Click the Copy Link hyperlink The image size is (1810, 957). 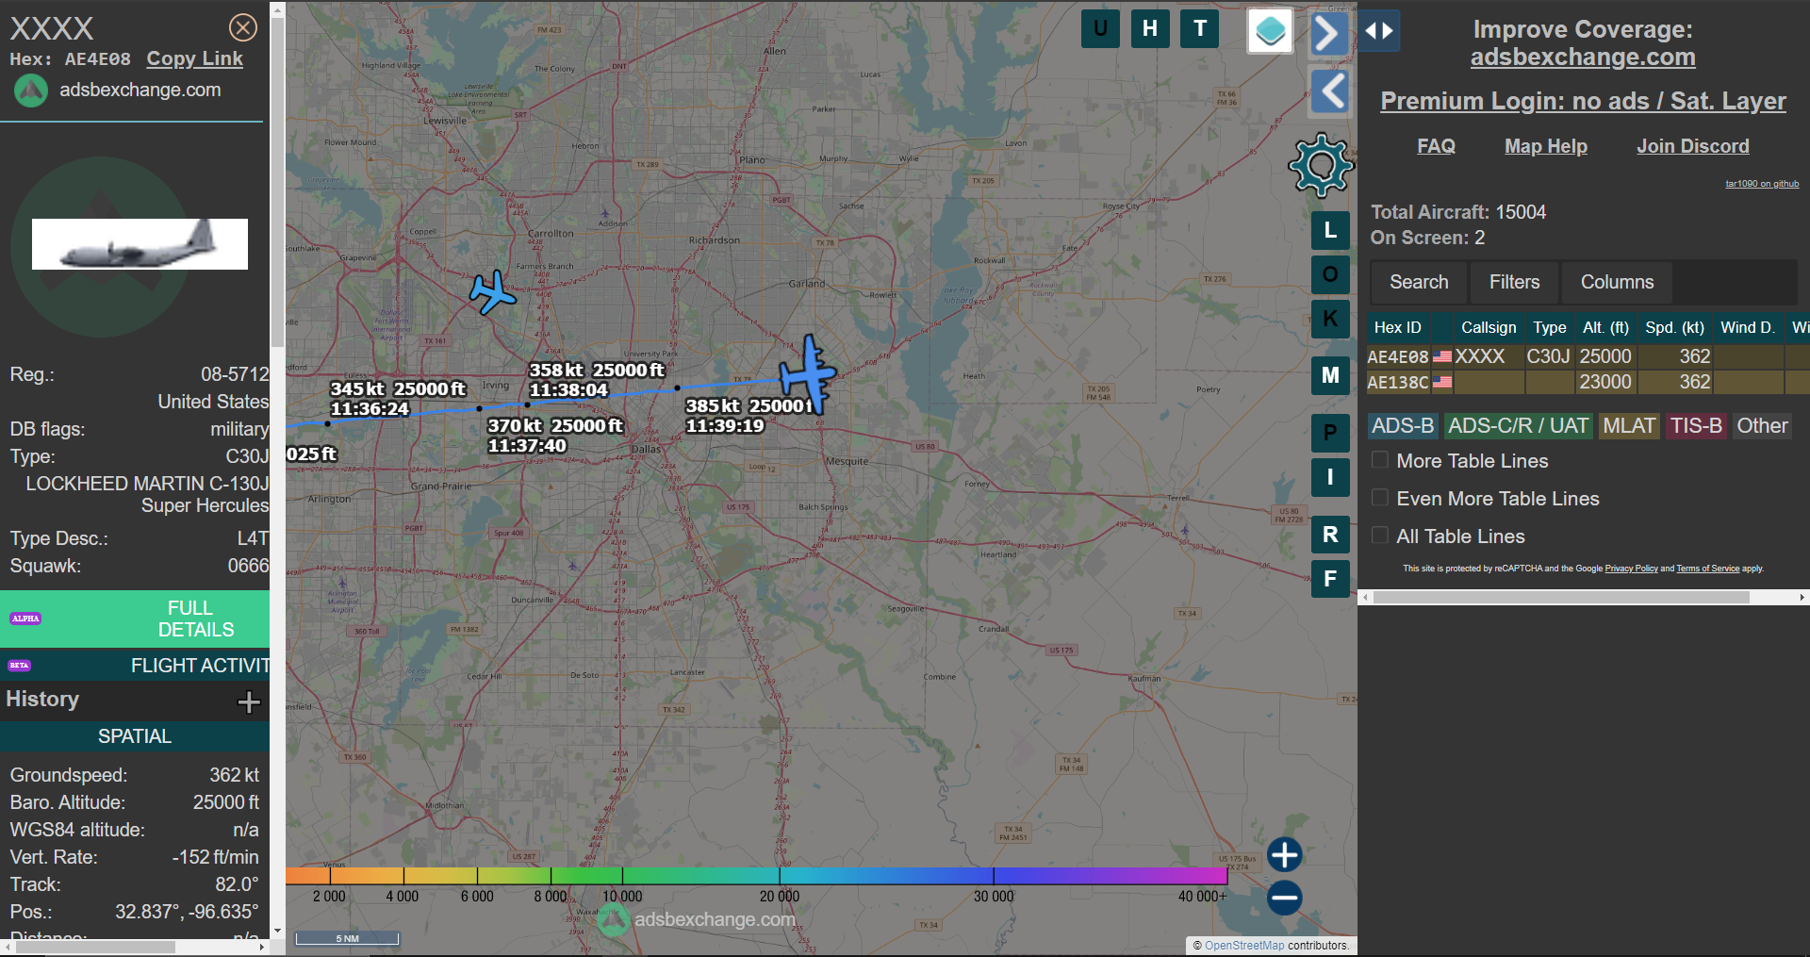[194, 58]
